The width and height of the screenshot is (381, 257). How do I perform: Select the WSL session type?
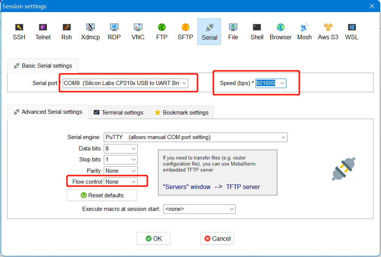352,32
